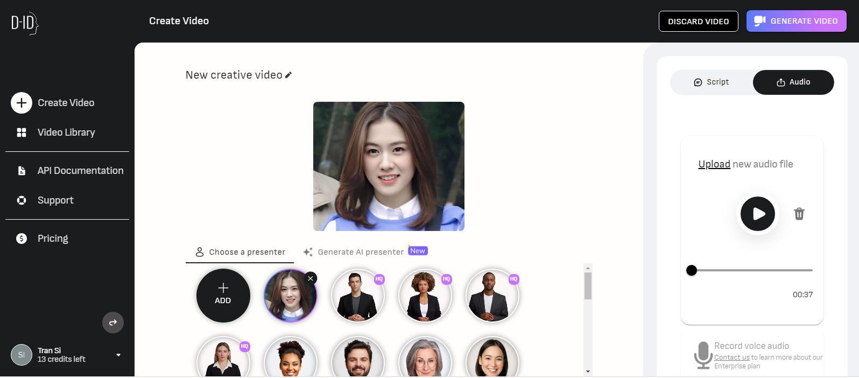Open the Pricing page
Viewport: 859px width, 378px height.
click(52, 239)
